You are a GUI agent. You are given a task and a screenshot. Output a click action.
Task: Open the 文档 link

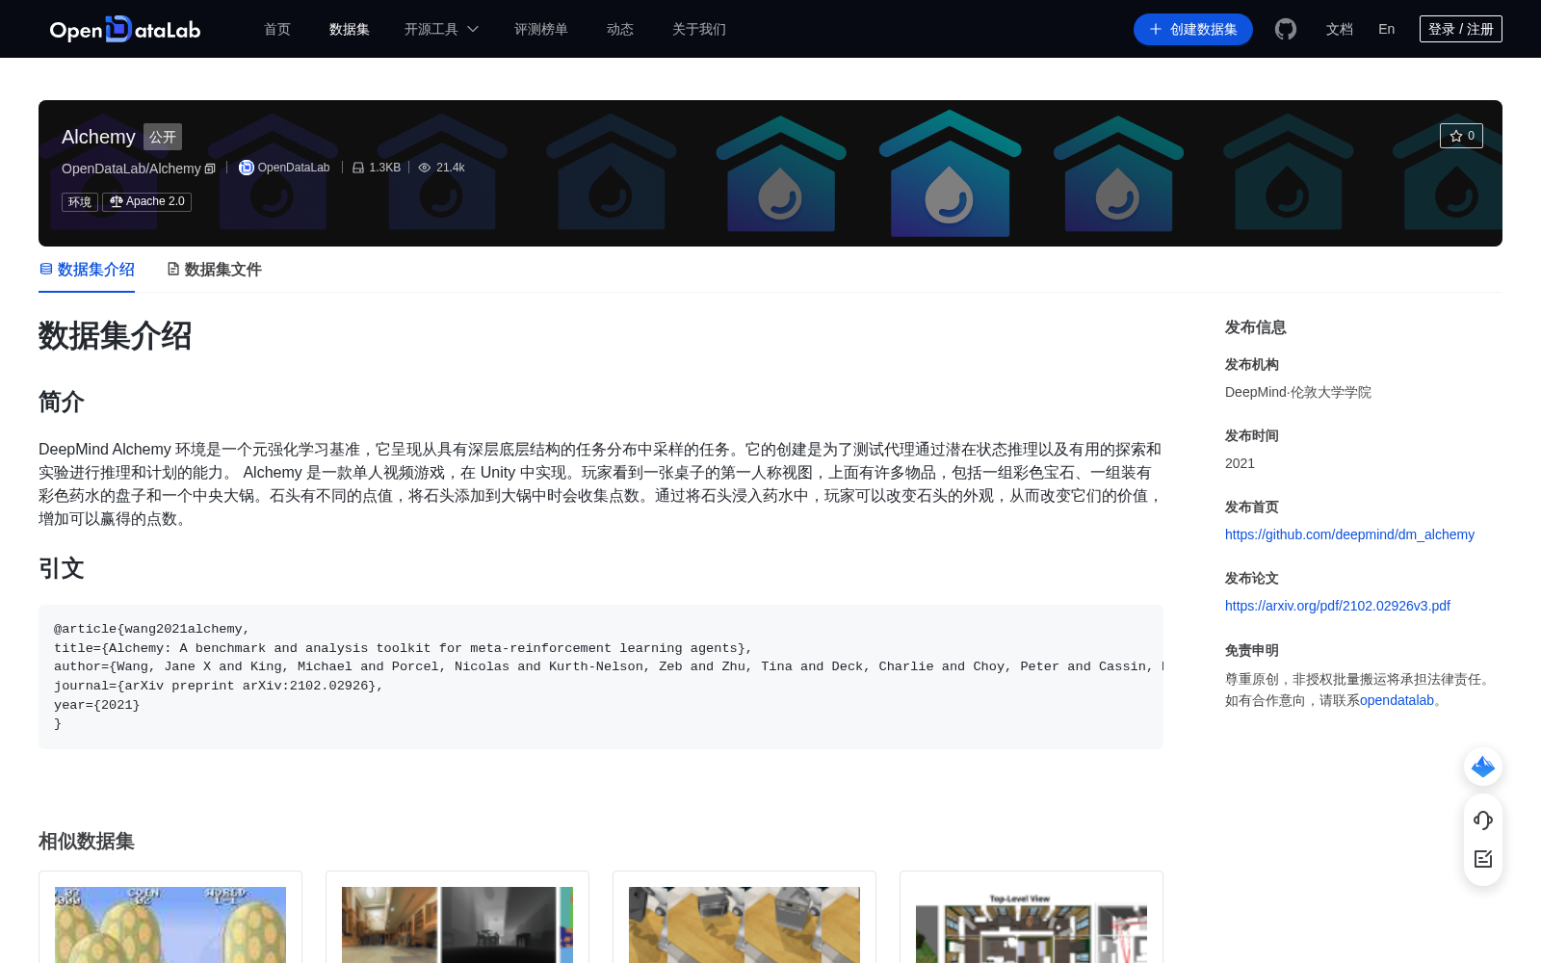[1340, 29]
